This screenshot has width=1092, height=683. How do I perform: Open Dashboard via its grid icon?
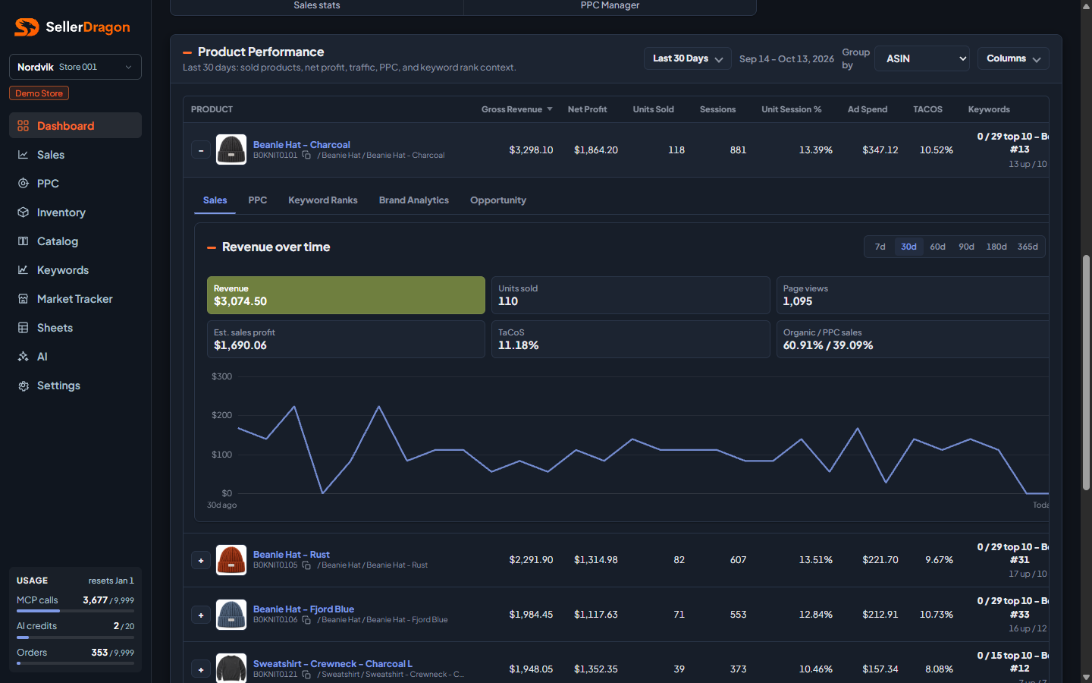pos(23,126)
